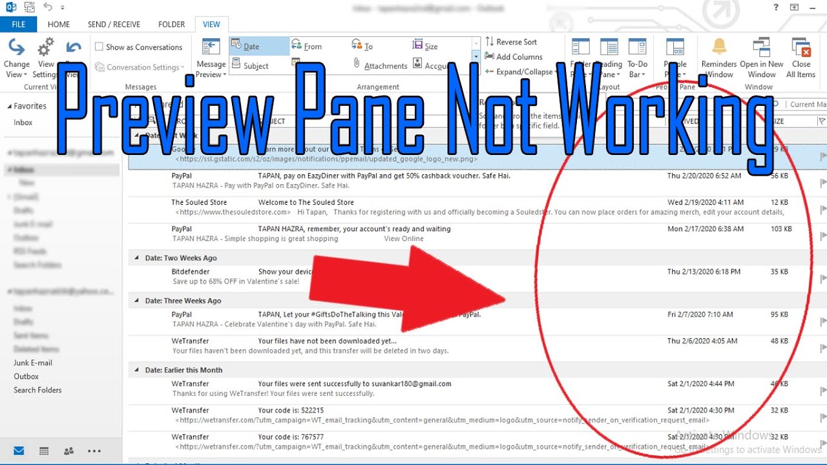This screenshot has height=465, width=827.
Task: Open the FILE tab
Action: pos(19,24)
